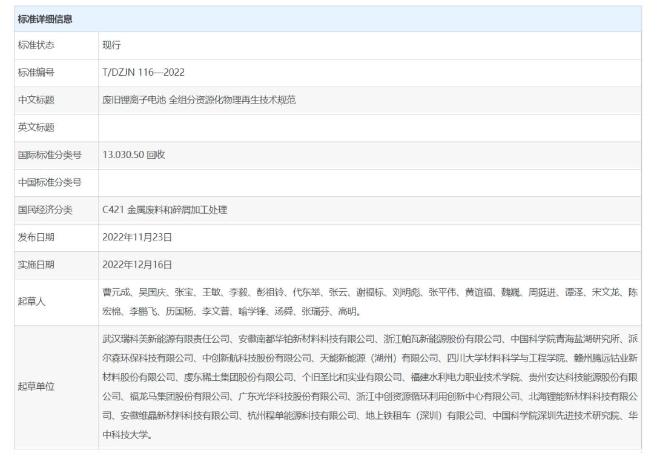Select the 起草人 row label
Image resolution: width=654 pixels, height=453 pixels.
(31, 302)
